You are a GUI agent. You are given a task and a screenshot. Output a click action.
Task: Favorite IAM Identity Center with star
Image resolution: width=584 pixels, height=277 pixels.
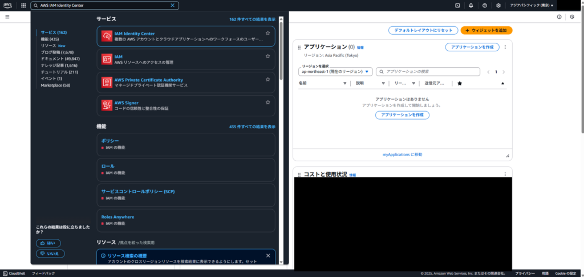coord(267,33)
